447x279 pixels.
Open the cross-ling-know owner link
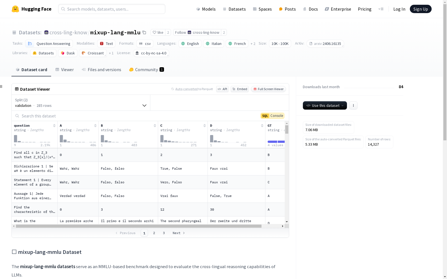(68, 32)
